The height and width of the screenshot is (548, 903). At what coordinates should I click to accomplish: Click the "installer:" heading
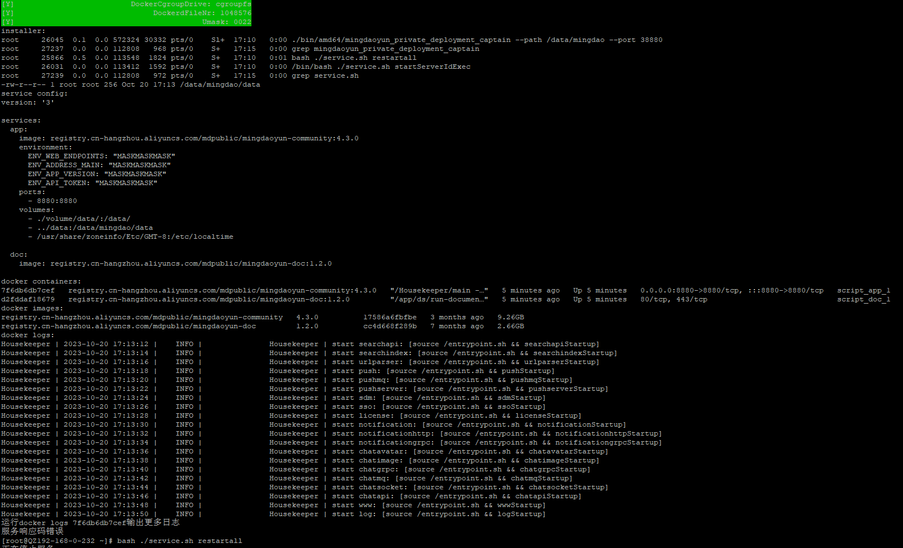23,31
